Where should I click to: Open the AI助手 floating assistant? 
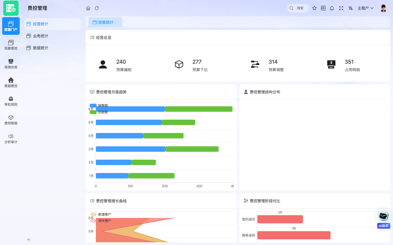pos(384,218)
